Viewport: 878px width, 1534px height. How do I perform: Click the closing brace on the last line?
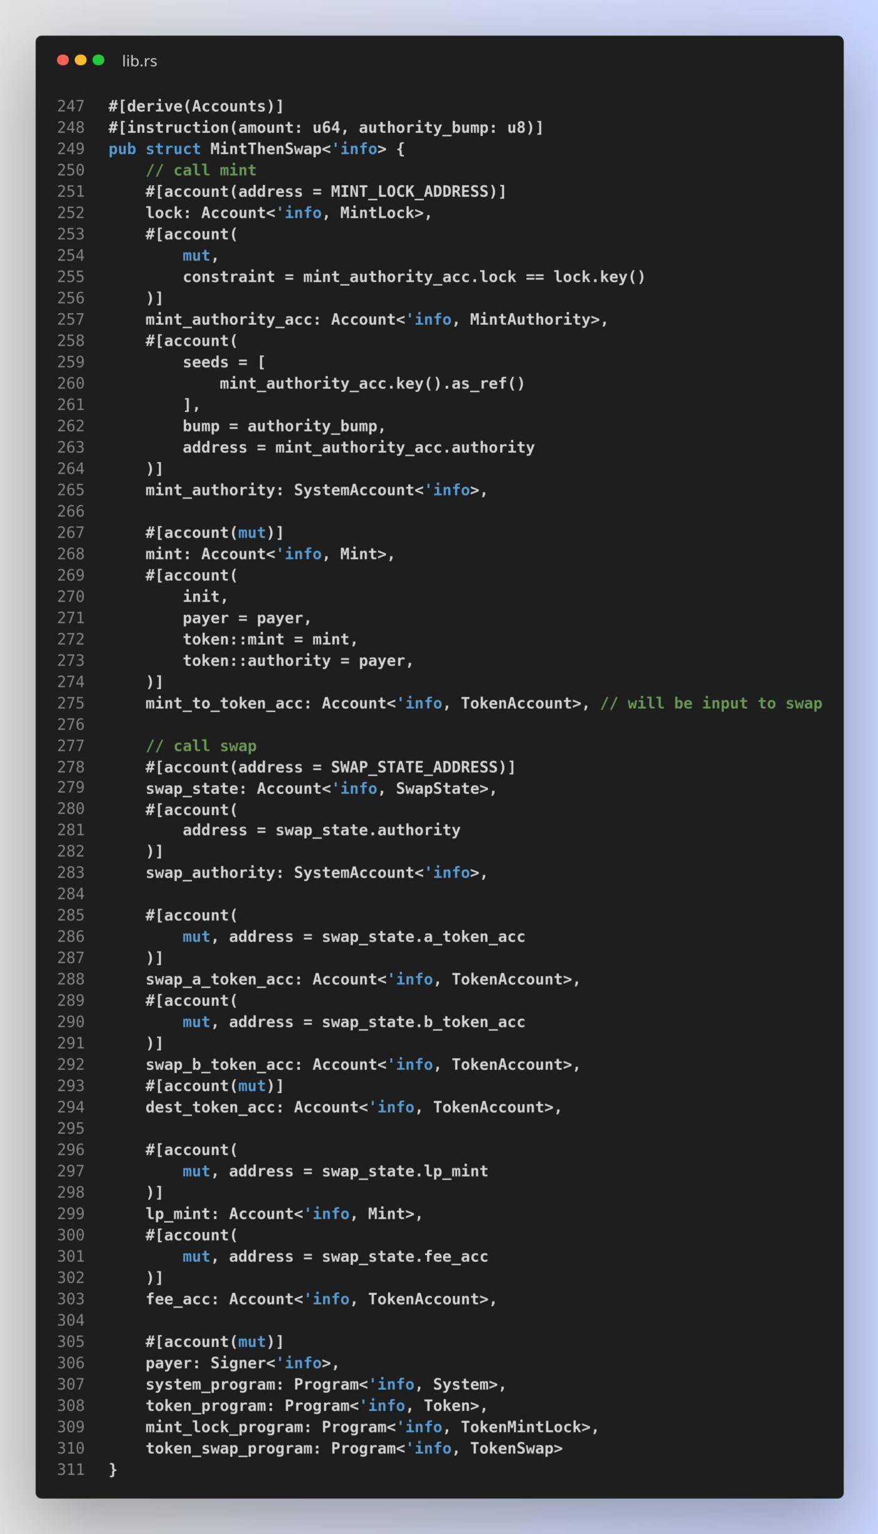(x=113, y=1469)
